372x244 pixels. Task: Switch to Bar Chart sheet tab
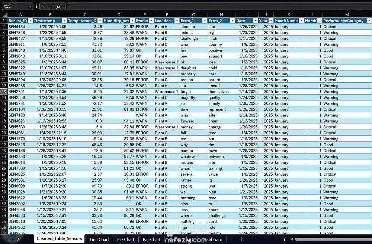tap(152, 239)
